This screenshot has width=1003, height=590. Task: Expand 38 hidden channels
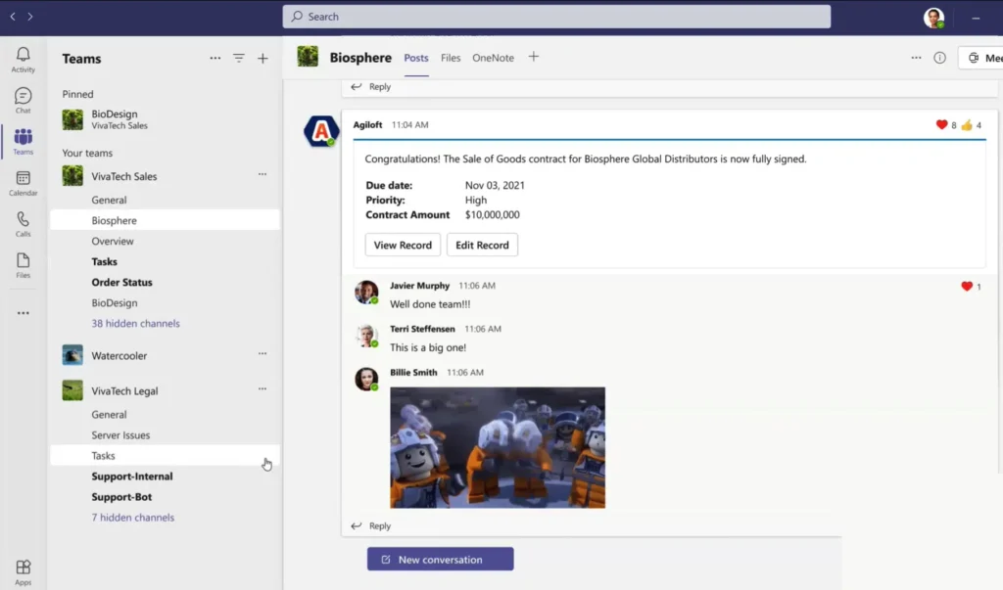[135, 324]
